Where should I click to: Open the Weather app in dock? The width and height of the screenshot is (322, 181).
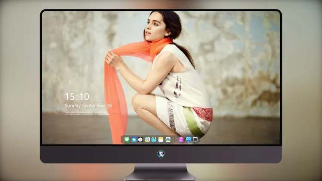(134, 140)
